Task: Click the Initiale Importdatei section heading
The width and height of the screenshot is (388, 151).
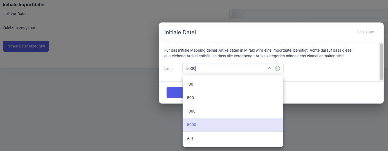Action: [x=24, y=5]
